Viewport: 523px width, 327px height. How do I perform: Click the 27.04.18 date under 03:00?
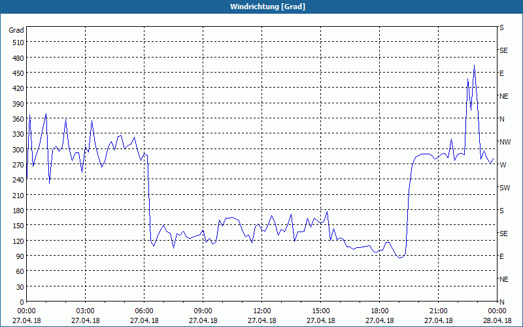86,320
